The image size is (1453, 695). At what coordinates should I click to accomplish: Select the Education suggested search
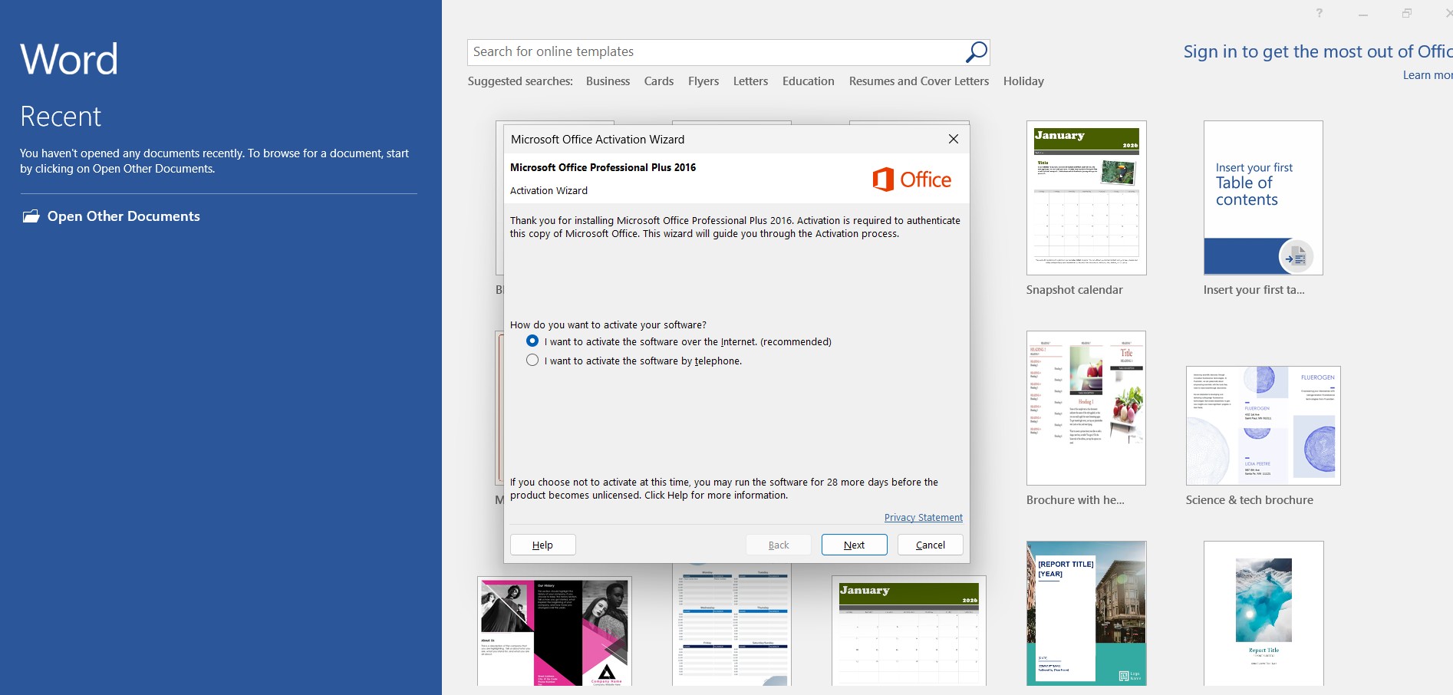coord(808,81)
